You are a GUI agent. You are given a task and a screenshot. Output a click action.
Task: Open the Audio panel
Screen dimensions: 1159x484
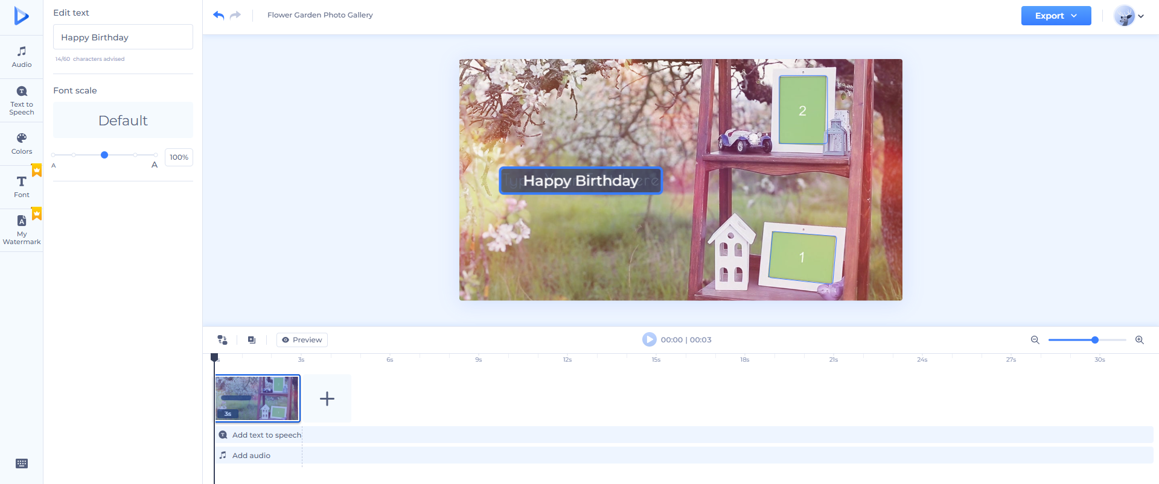22,57
